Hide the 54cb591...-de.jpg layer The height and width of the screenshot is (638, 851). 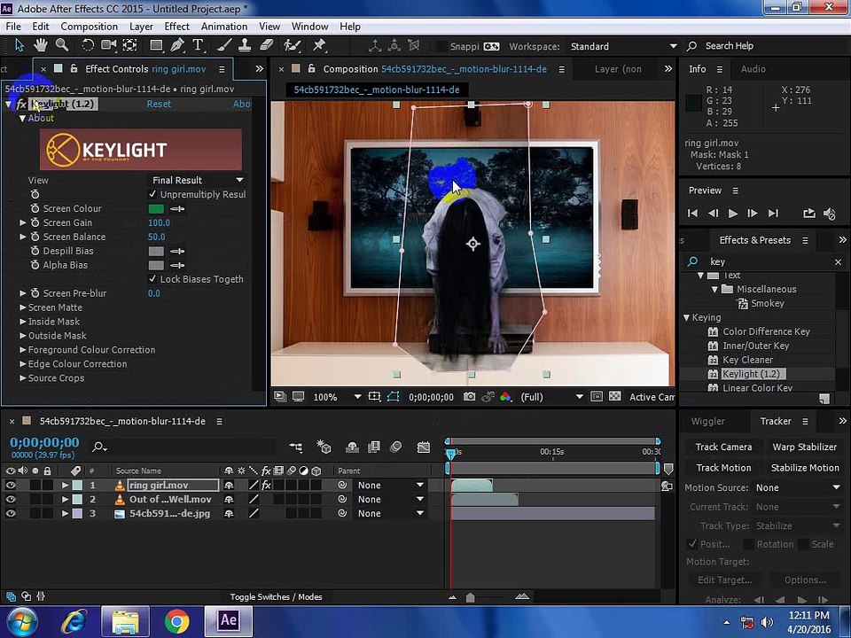point(11,513)
